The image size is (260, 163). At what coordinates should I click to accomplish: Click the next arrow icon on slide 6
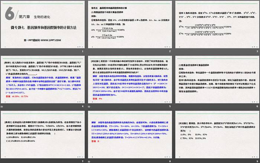click(x=254, y=102)
